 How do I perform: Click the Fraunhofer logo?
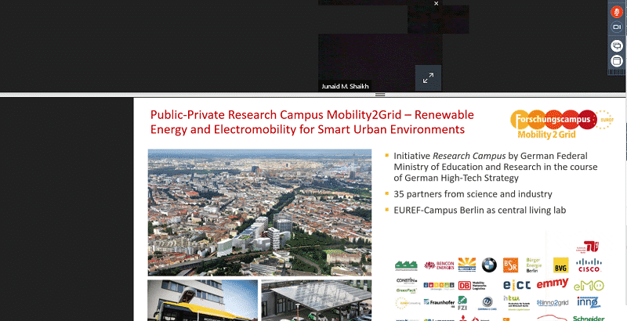pos(439,301)
